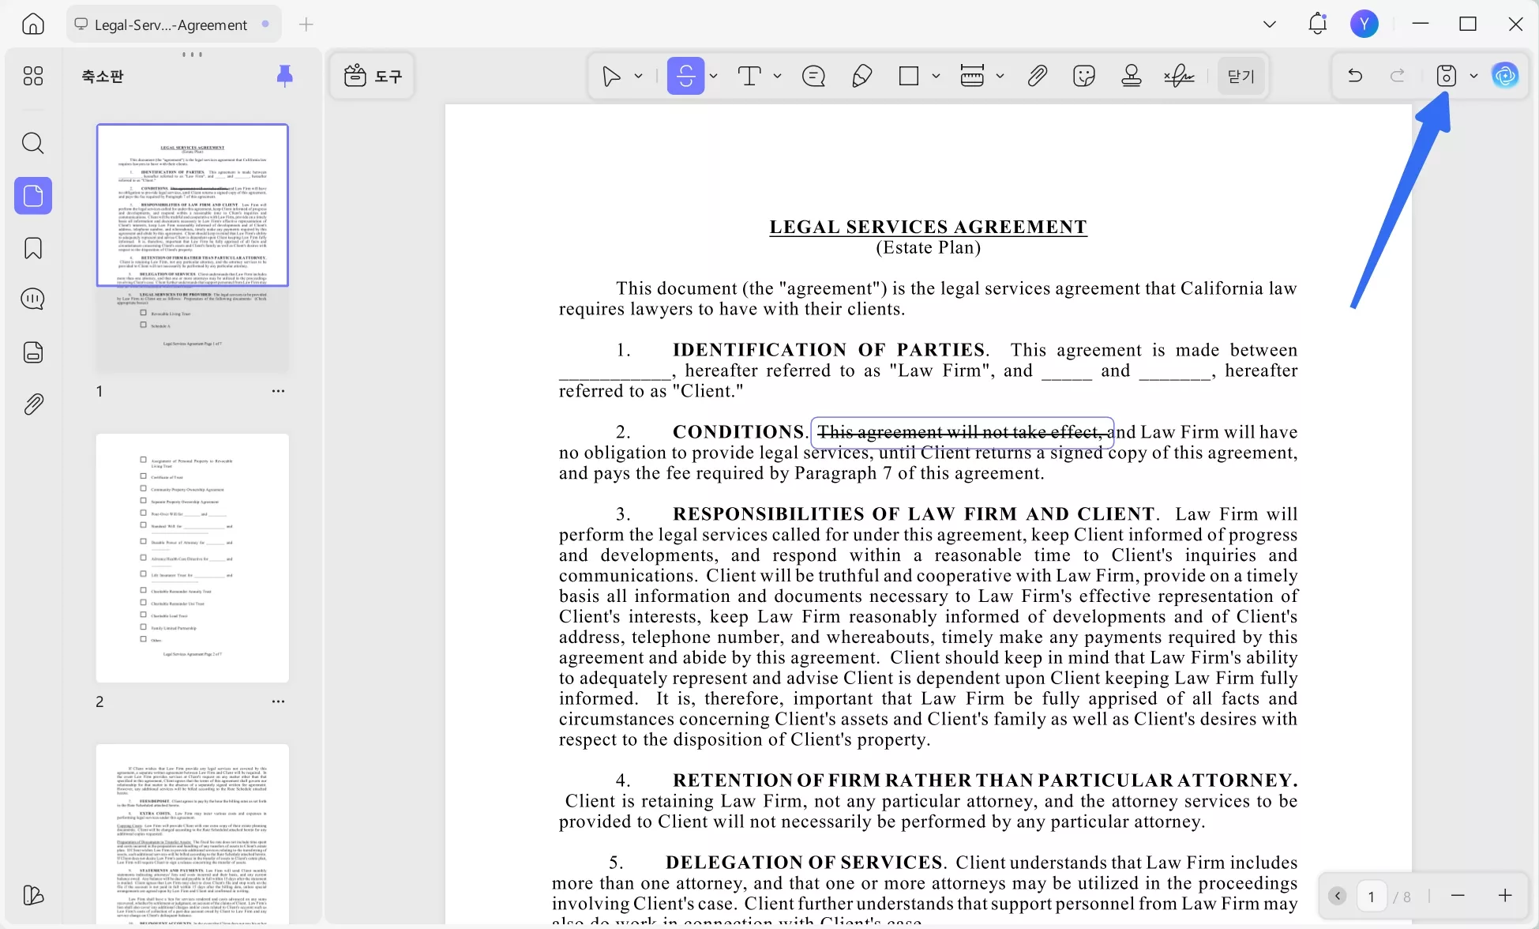Screen dimensions: 1539x929
Task: Click the page number input field
Action: click(x=1372, y=896)
